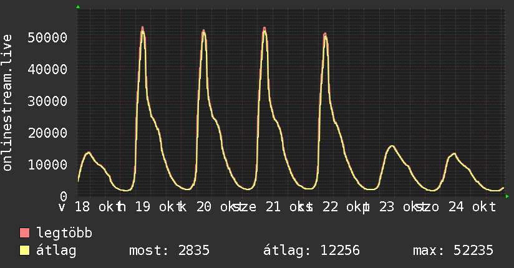Click the max: 52235 statistic
This screenshot has height=268, width=514.
[x=453, y=251]
